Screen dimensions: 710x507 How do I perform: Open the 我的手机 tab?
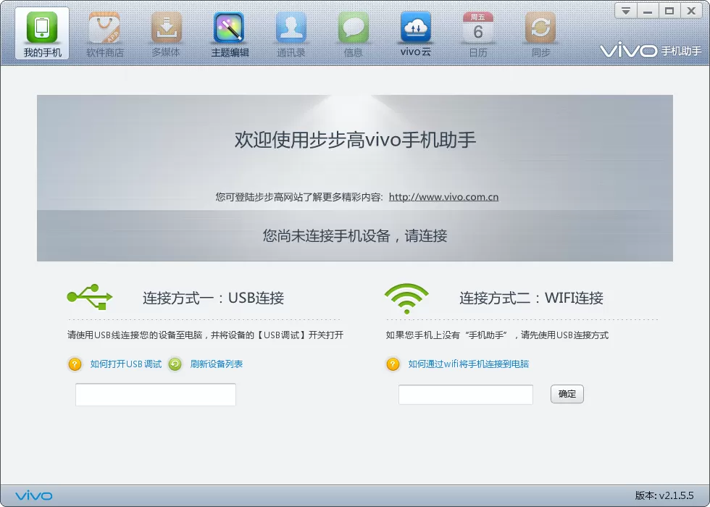42,33
